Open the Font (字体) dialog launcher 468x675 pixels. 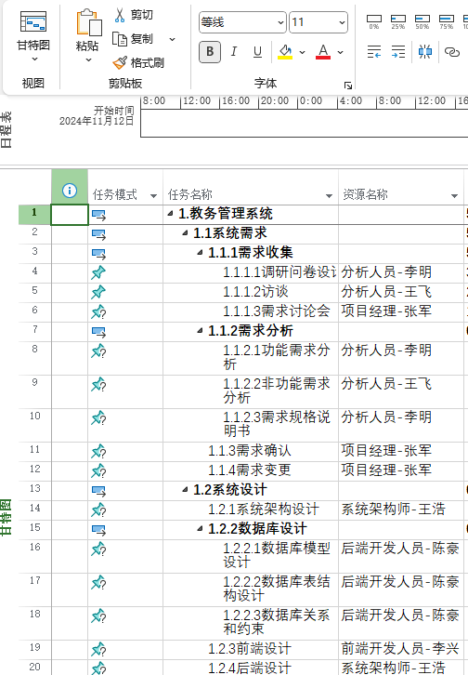click(348, 86)
